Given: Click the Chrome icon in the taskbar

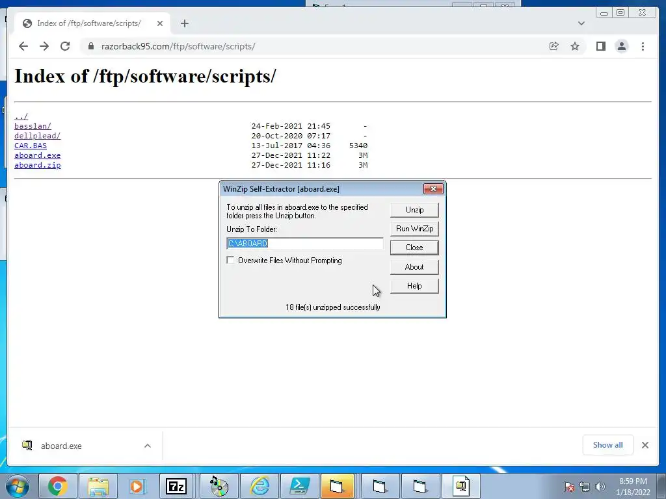Looking at the screenshot, I should (x=58, y=486).
